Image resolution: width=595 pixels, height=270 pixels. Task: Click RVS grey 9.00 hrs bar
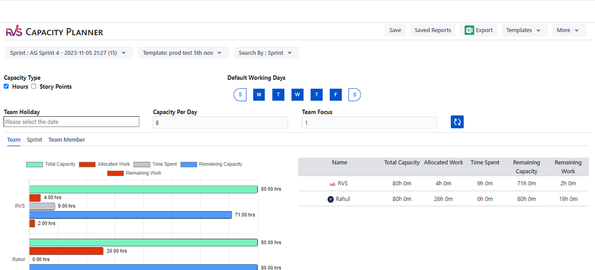click(x=42, y=206)
